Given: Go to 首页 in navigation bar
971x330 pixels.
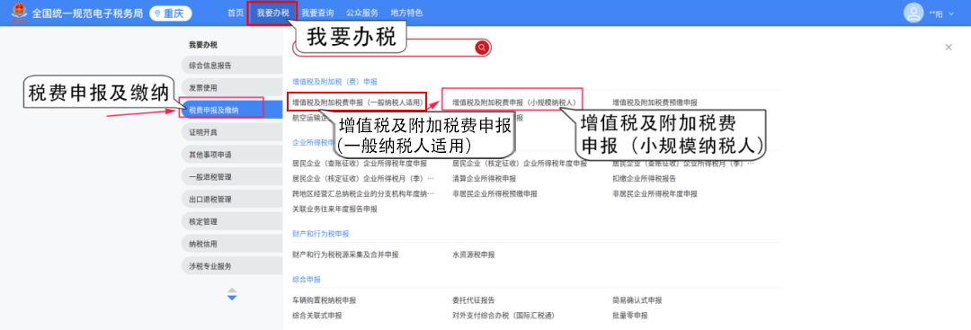Looking at the screenshot, I should pyautogui.click(x=236, y=13).
